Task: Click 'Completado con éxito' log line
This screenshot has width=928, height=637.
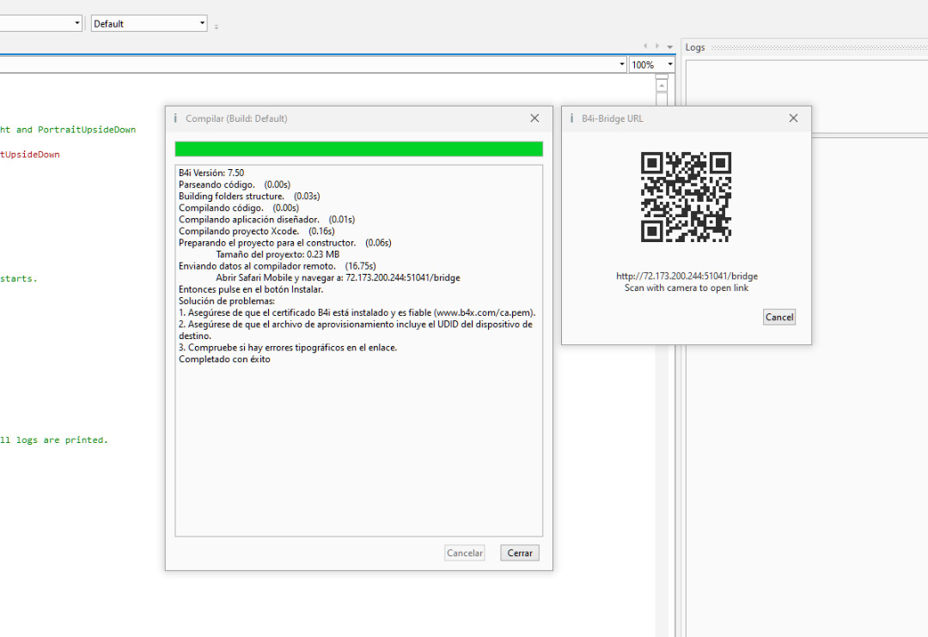Action: 224,359
